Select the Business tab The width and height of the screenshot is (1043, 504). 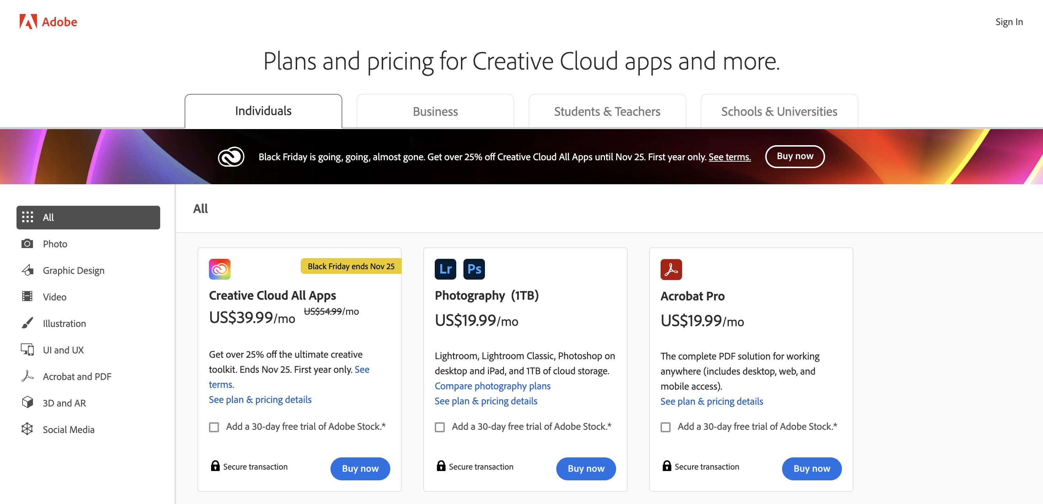click(x=435, y=110)
